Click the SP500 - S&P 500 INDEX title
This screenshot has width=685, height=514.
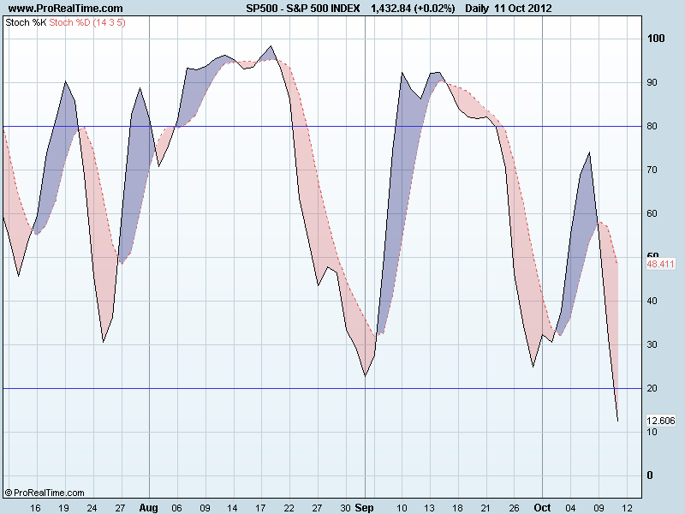click(303, 9)
